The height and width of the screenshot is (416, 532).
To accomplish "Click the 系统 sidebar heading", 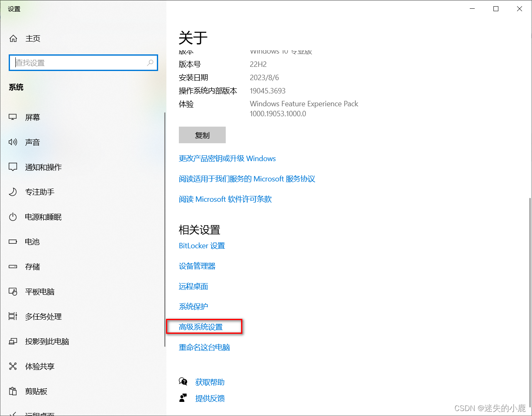I will [16, 87].
